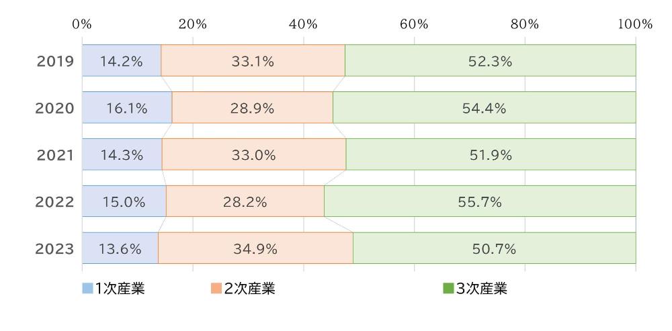Click the 2023 year axis label

point(55,249)
